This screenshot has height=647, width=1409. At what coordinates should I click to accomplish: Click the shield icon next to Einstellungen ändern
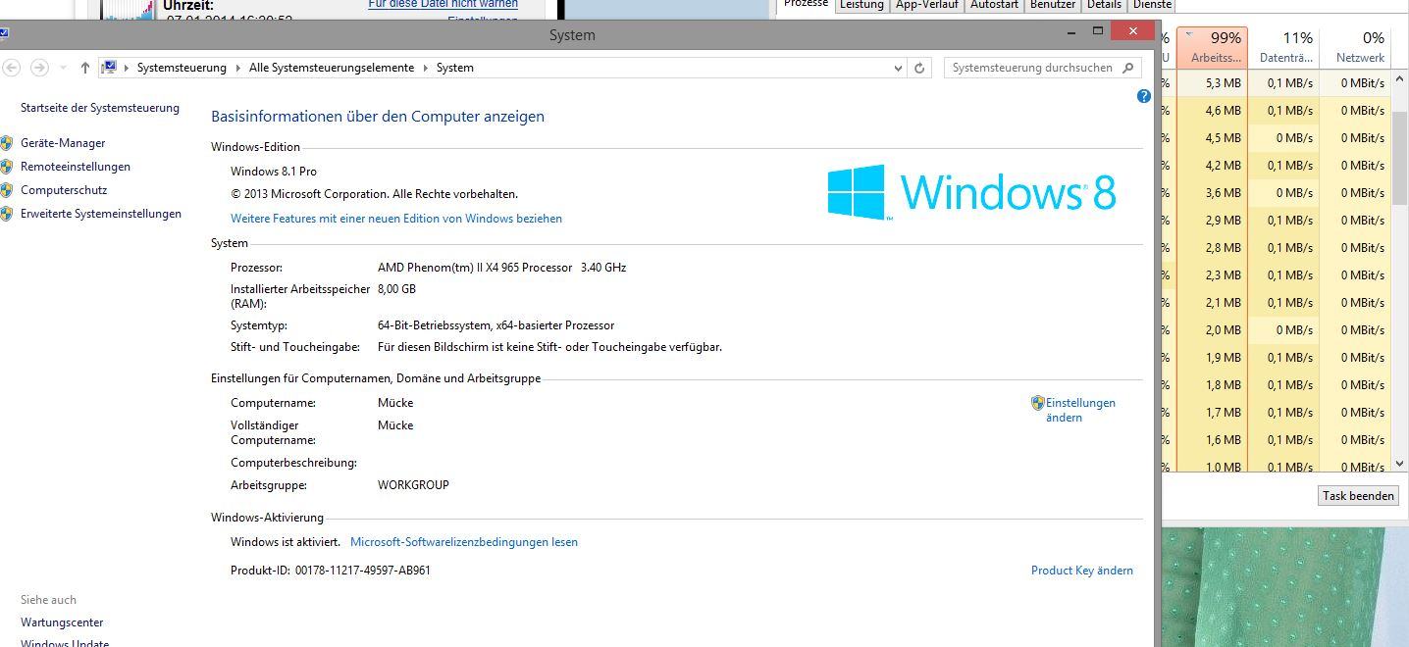[x=1038, y=403]
